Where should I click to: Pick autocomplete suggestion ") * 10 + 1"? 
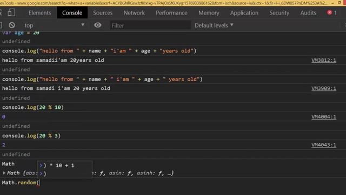pos(65,165)
